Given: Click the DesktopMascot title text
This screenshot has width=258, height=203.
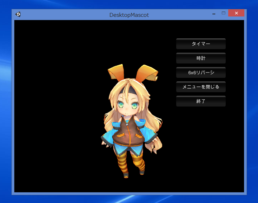Looking at the screenshot, I should (129, 15).
